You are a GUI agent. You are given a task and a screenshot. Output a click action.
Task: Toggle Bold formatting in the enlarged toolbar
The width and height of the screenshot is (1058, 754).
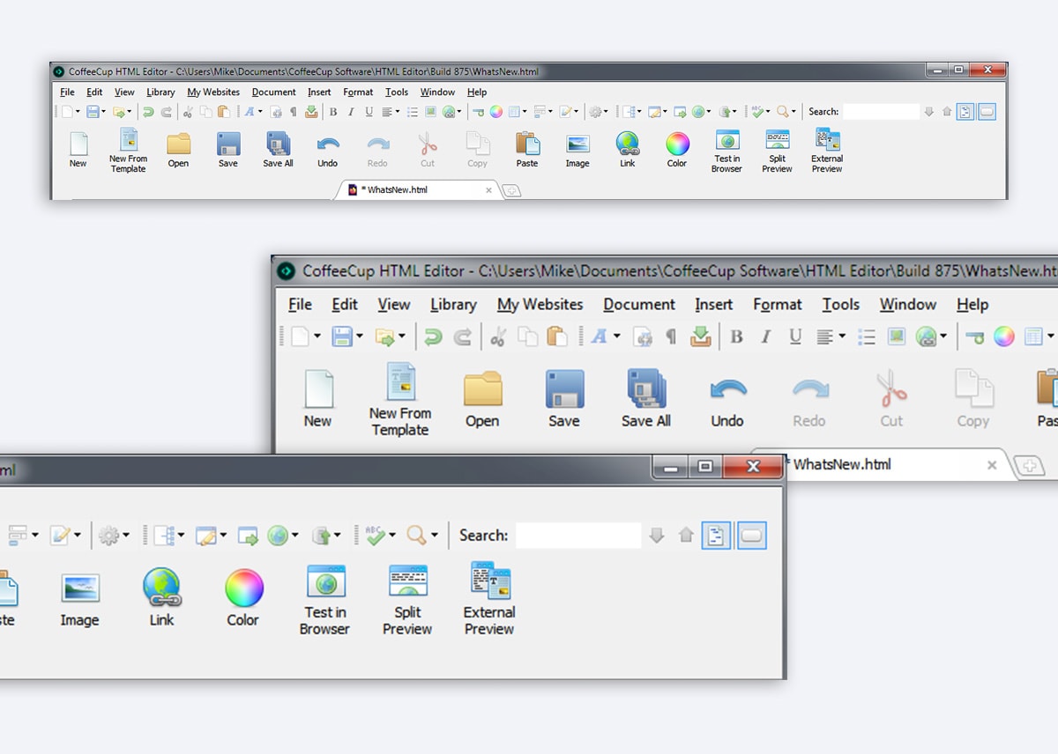pos(736,336)
